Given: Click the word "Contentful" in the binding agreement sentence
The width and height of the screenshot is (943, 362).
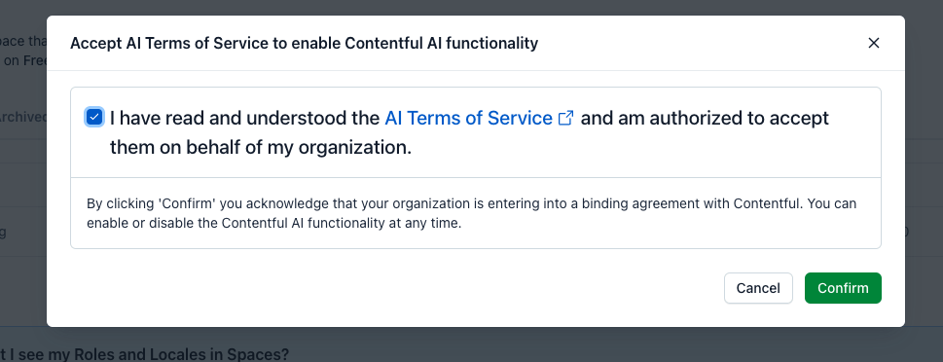Looking at the screenshot, I should pyautogui.click(x=768, y=203).
